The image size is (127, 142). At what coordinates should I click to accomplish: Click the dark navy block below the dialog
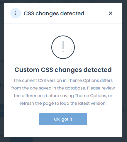pos(21,140)
